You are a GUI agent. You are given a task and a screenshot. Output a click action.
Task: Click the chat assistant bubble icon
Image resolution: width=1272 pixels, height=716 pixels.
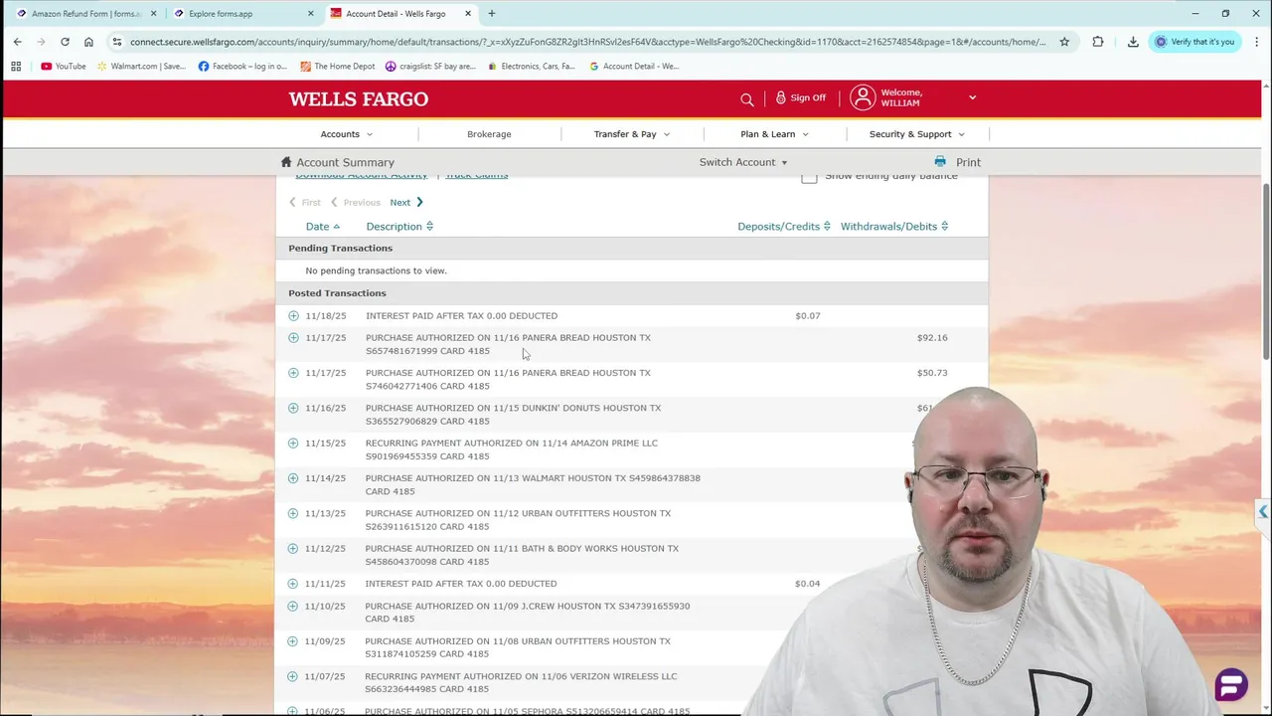click(x=1231, y=684)
